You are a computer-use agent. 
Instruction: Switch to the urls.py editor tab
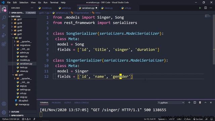coord(128,8)
